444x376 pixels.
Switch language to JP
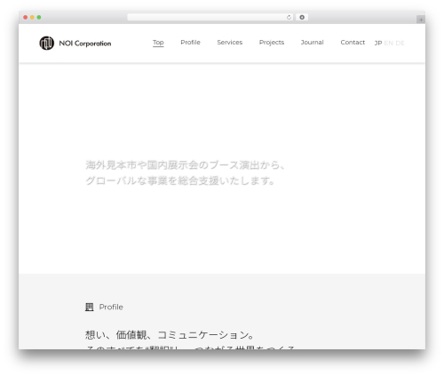(378, 43)
